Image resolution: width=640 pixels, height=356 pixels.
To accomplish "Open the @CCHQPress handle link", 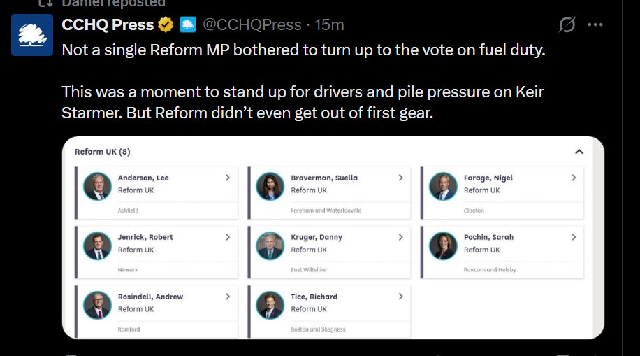I will click(252, 25).
